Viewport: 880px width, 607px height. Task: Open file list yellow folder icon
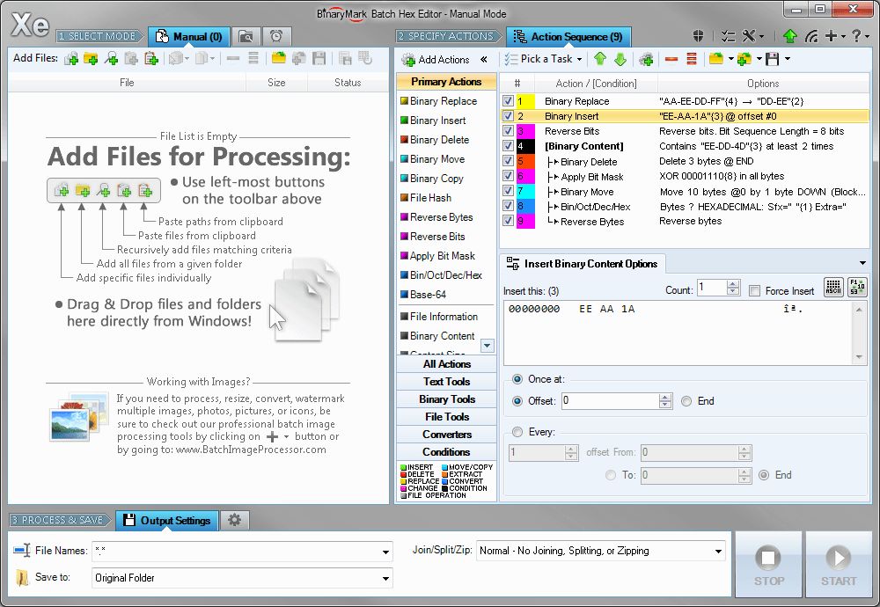click(x=279, y=58)
